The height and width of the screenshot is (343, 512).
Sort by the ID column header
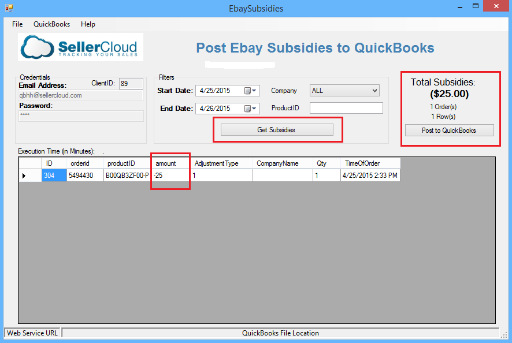coord(54,163)
